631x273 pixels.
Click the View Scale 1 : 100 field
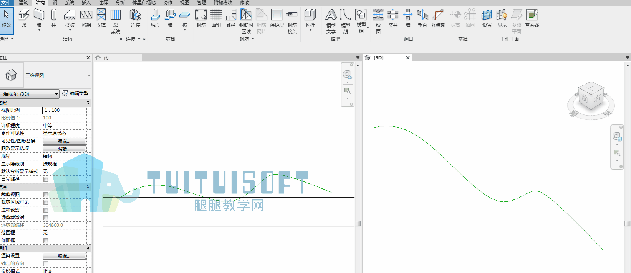64,110
